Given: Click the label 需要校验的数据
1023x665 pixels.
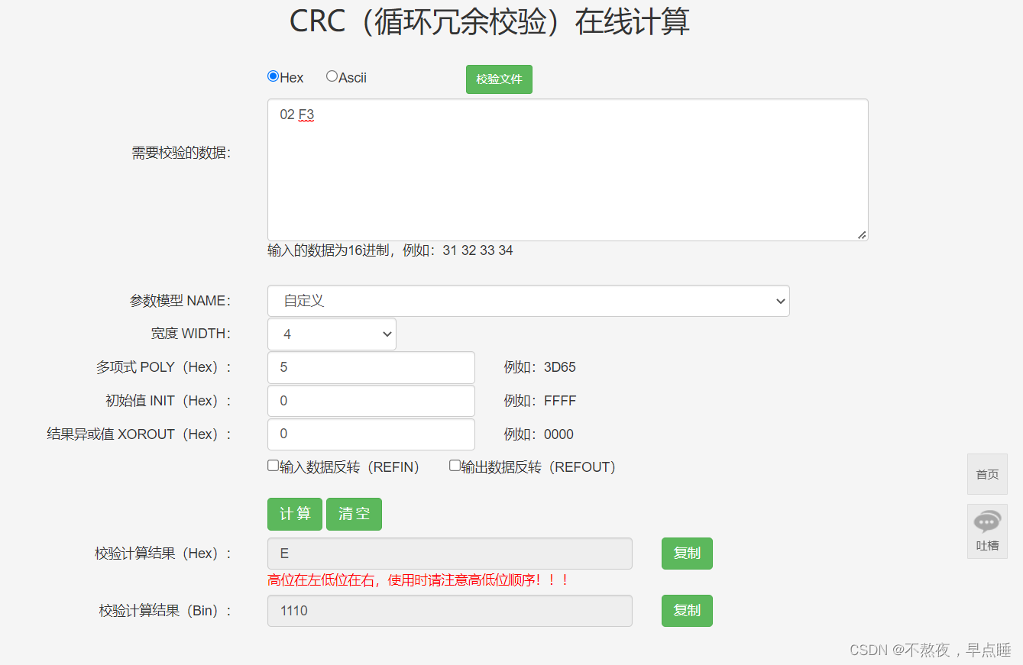Looking at the screenshot, I should (x=181, y=153).
